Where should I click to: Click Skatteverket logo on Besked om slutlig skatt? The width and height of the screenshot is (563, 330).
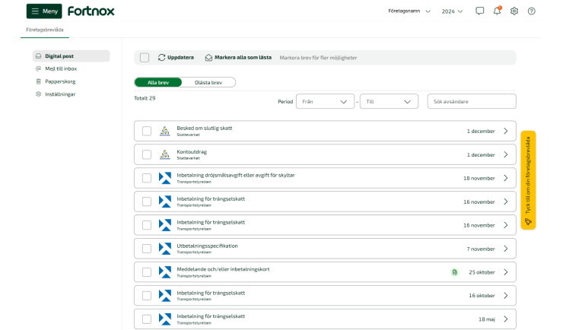pos(165,131)
